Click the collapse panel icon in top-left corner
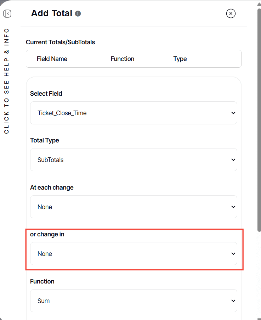The image size is (261, 320). [7, 13]
